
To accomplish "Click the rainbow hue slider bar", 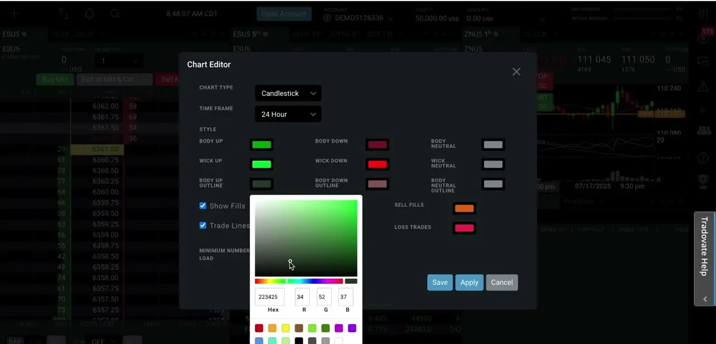I will 299,281.
